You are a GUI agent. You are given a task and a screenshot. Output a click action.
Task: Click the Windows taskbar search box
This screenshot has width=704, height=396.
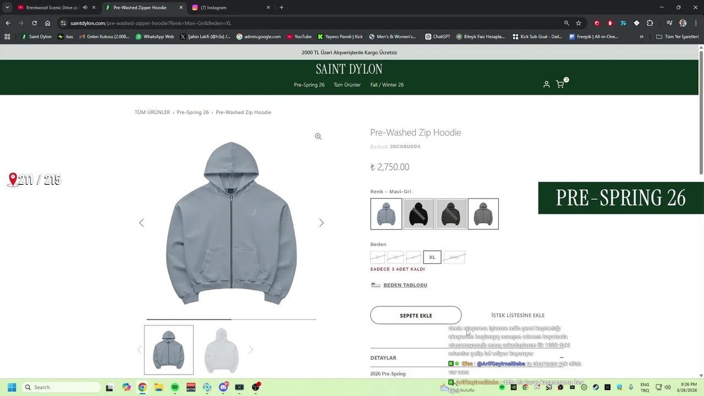[62, 387]
